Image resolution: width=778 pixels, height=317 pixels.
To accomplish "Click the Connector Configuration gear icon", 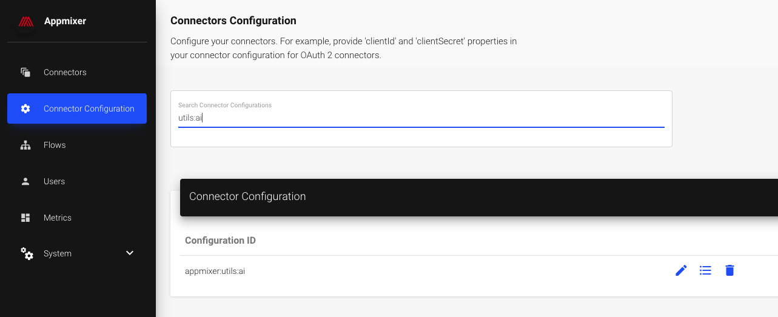I will [25, 108].
